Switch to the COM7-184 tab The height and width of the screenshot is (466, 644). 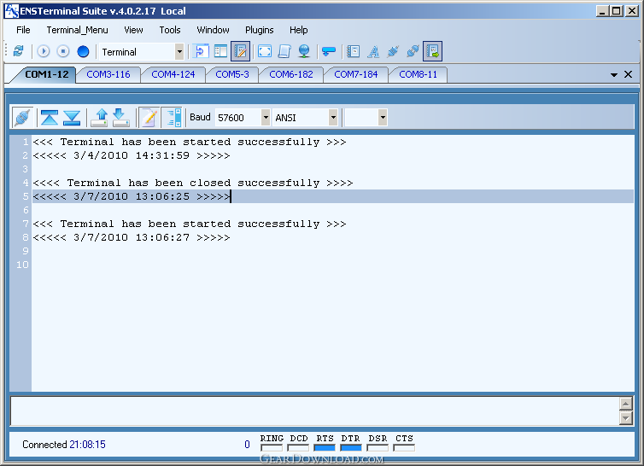click(355, 74)
